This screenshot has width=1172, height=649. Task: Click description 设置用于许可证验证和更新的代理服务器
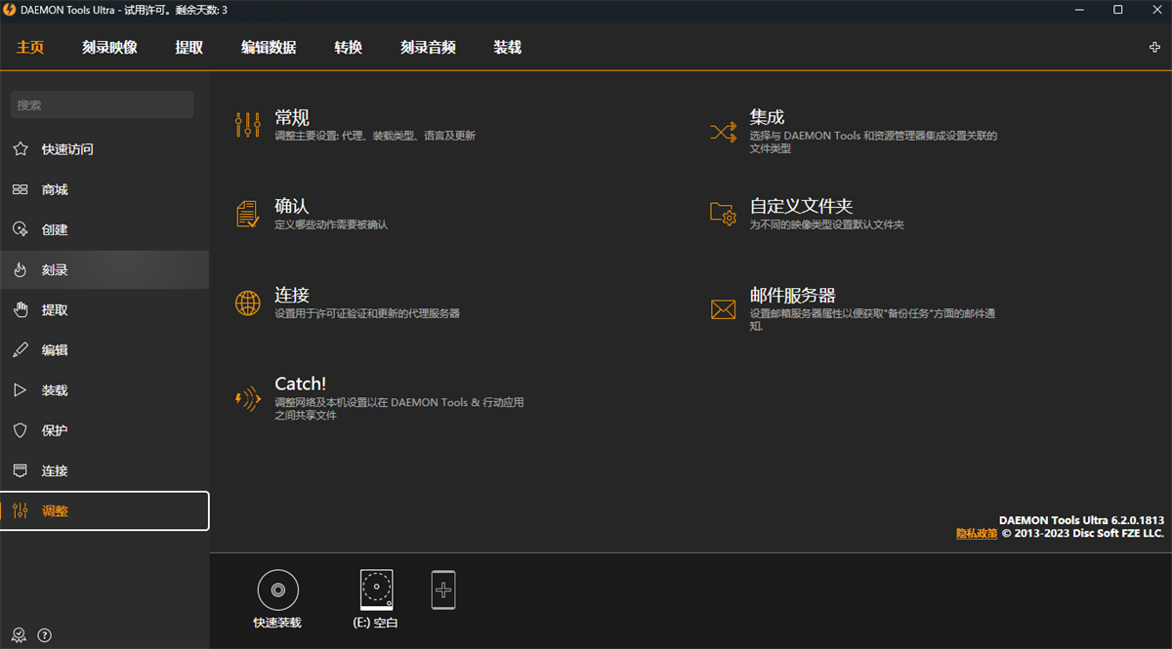pyautogui.click(x=367, y=313)
